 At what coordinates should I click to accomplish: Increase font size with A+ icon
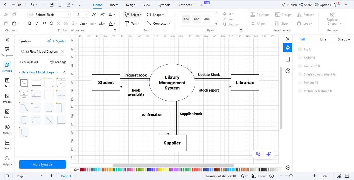tap(94, 15)
